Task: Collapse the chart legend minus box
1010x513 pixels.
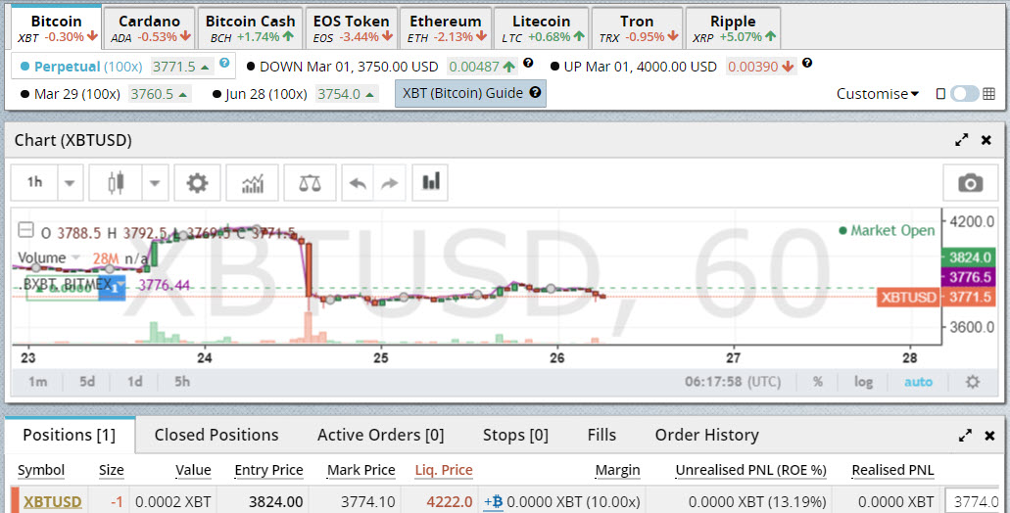Action: pos(25,230)
